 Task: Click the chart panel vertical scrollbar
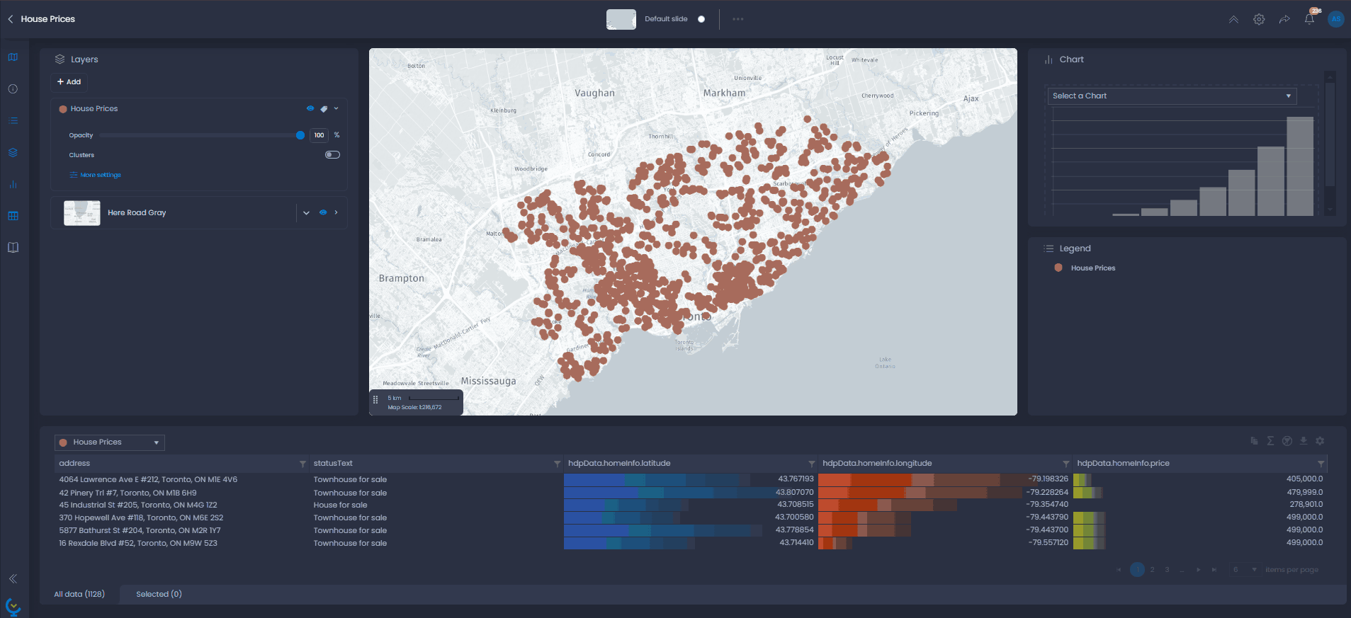pos(1330,135)
